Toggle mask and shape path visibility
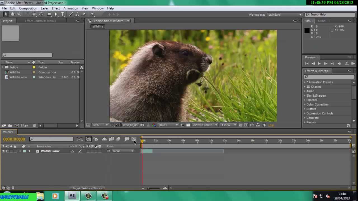The width and height of the screenshot is (358, 201). [118, 125]
